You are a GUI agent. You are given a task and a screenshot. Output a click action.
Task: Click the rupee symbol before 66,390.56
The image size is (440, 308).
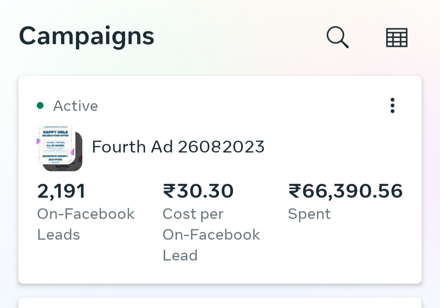[295, 191]
